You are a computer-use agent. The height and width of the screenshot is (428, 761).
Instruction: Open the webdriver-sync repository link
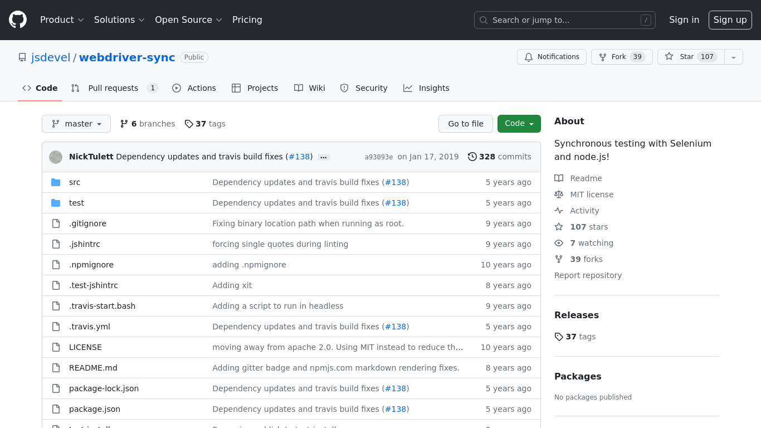click(x=127, y=57)
